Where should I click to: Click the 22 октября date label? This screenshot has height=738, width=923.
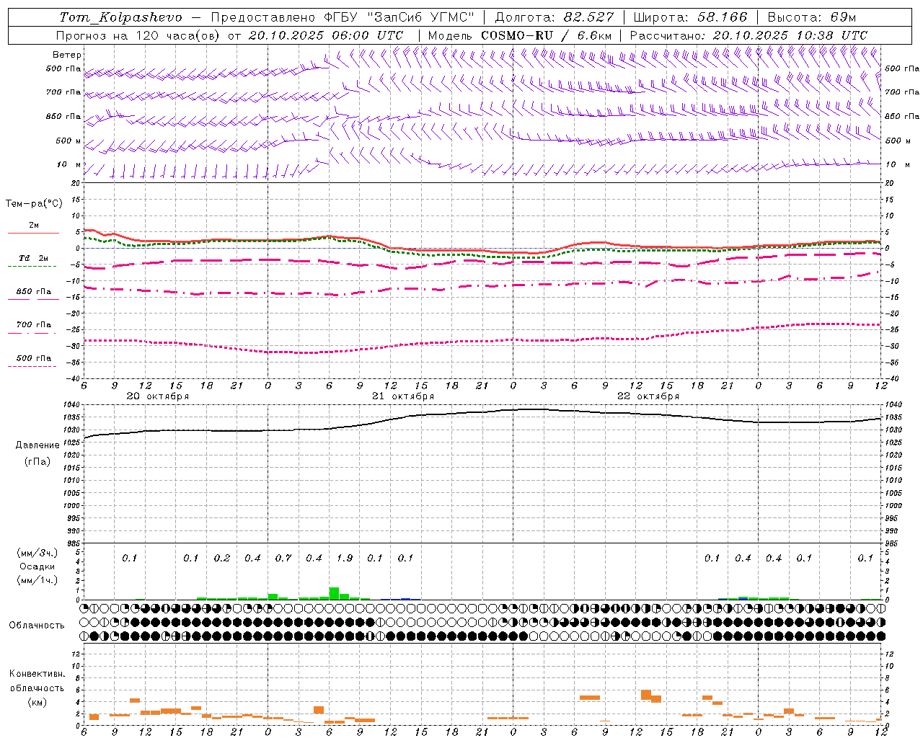coord(648,396)
